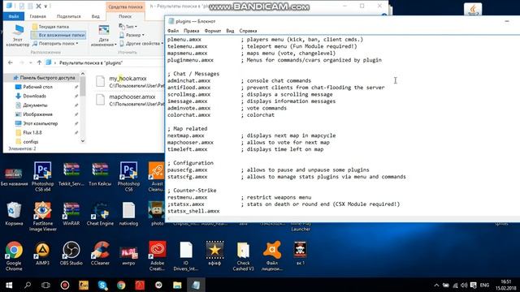Open Изображения in the navigation pane
Image resolution: width=520 pixels, height=292 pixels.
click(37, 114)
